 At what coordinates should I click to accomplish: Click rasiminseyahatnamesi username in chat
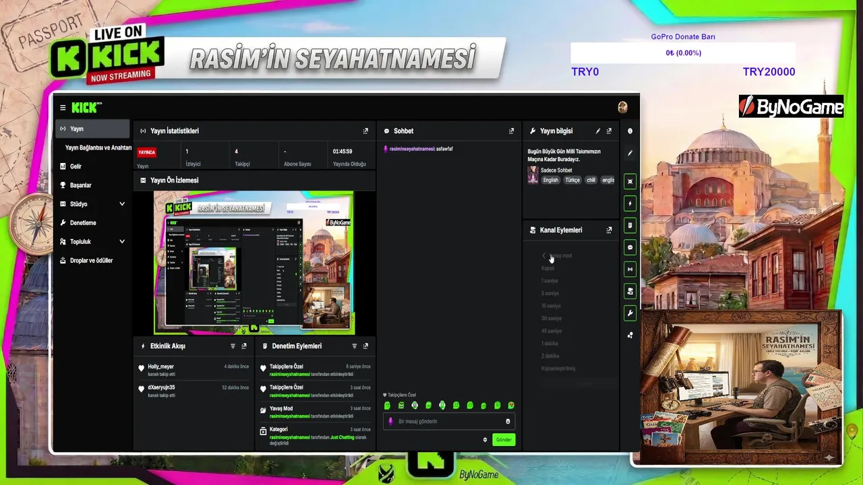412,149
